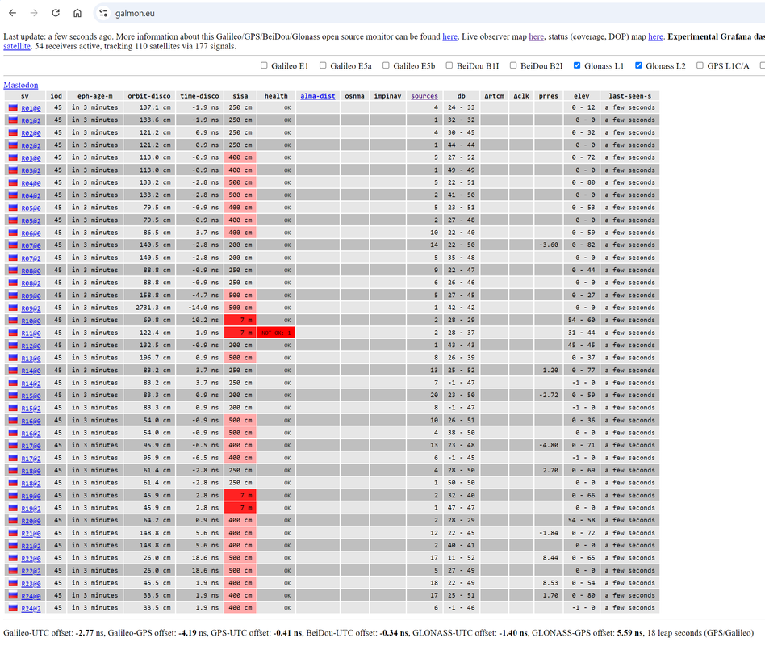Uncheck the Glonass L1 checkbox
The image size is (765, 646).
click(x=577, y=65)
